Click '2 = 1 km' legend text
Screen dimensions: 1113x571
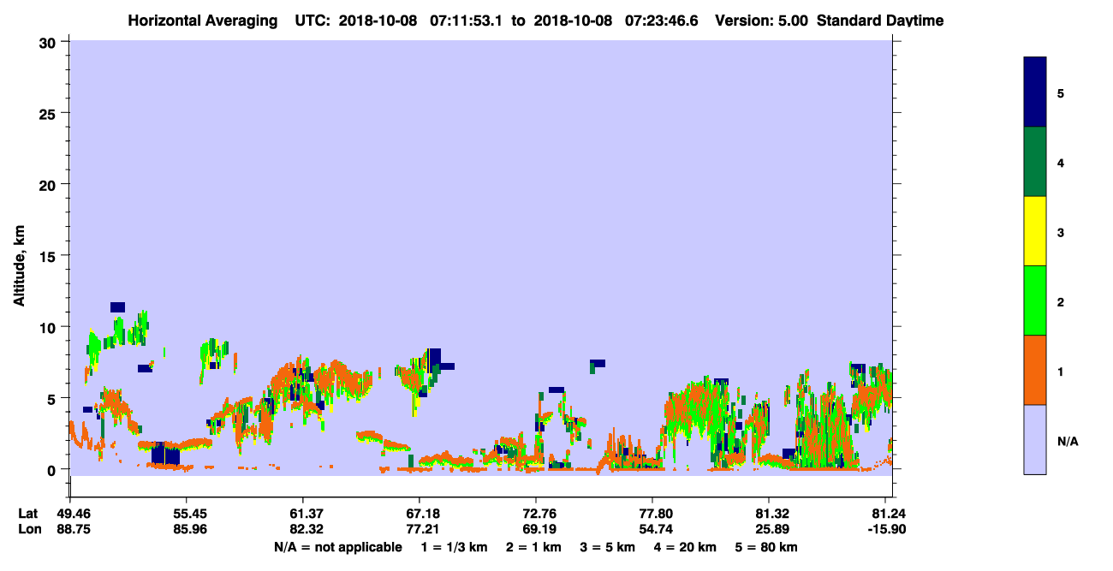point(534,547)
